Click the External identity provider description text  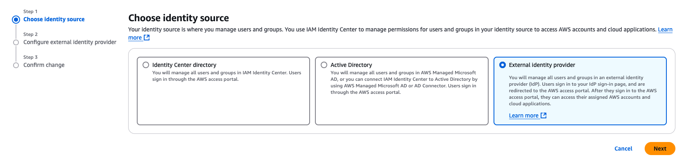[x=582, y=91]
